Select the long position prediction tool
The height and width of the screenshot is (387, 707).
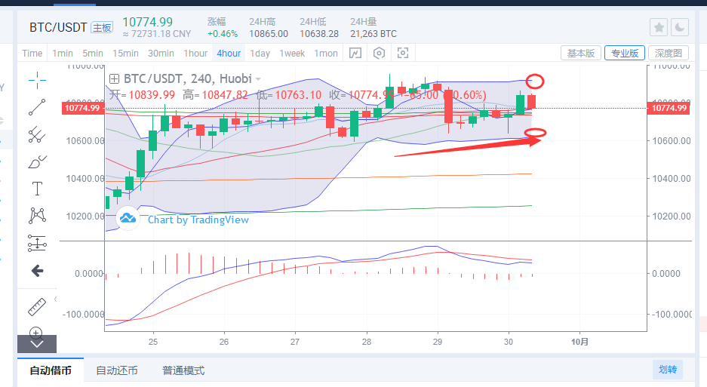(x=37, y=243)
